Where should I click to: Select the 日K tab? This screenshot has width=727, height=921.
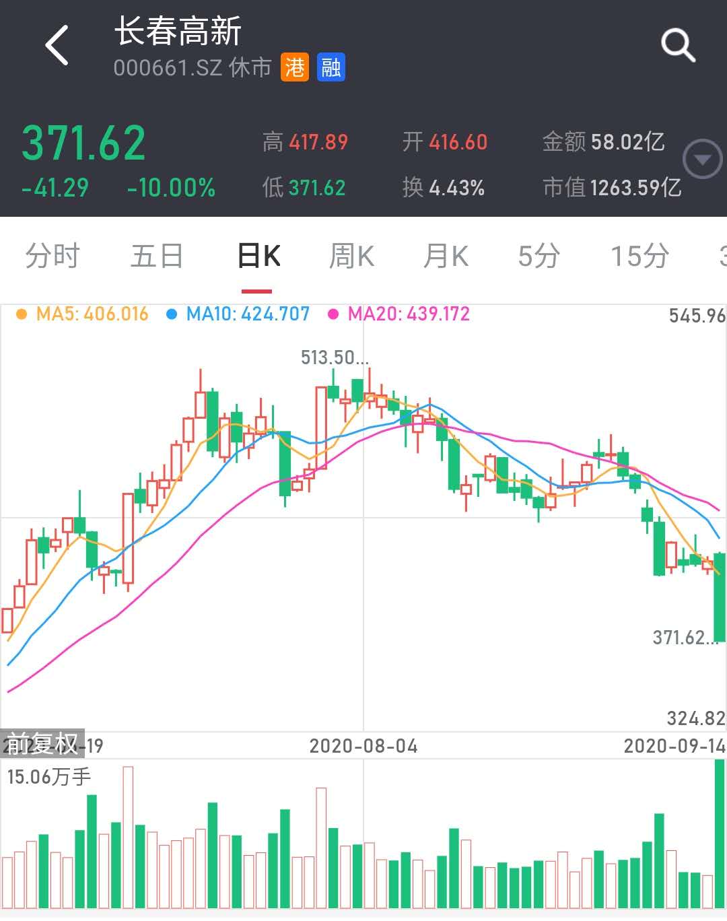[259, 257]
